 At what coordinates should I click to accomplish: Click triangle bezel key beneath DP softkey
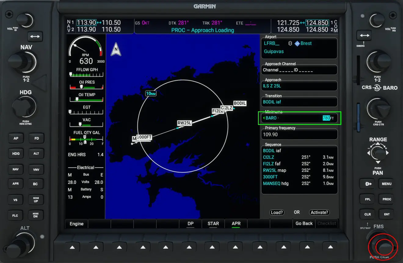click(189, 247)
